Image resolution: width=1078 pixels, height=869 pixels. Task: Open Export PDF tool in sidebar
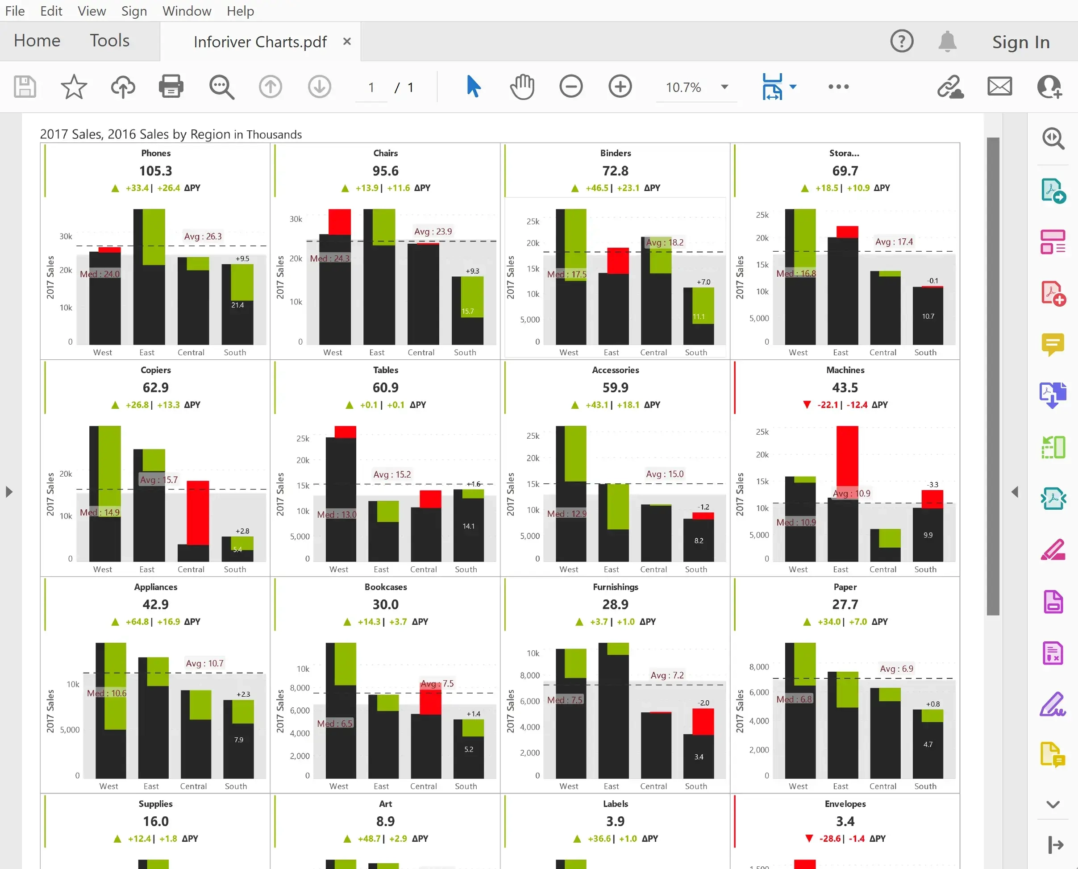coord(1053,191)
